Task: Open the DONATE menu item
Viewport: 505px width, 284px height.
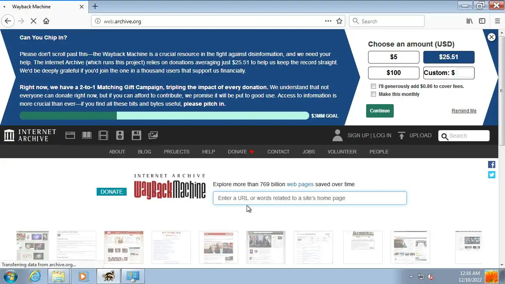Action: tap(241, 152)
